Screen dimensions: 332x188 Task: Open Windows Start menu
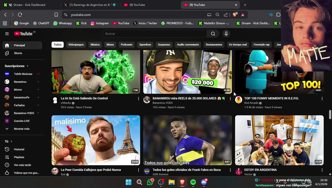(129, 182)
